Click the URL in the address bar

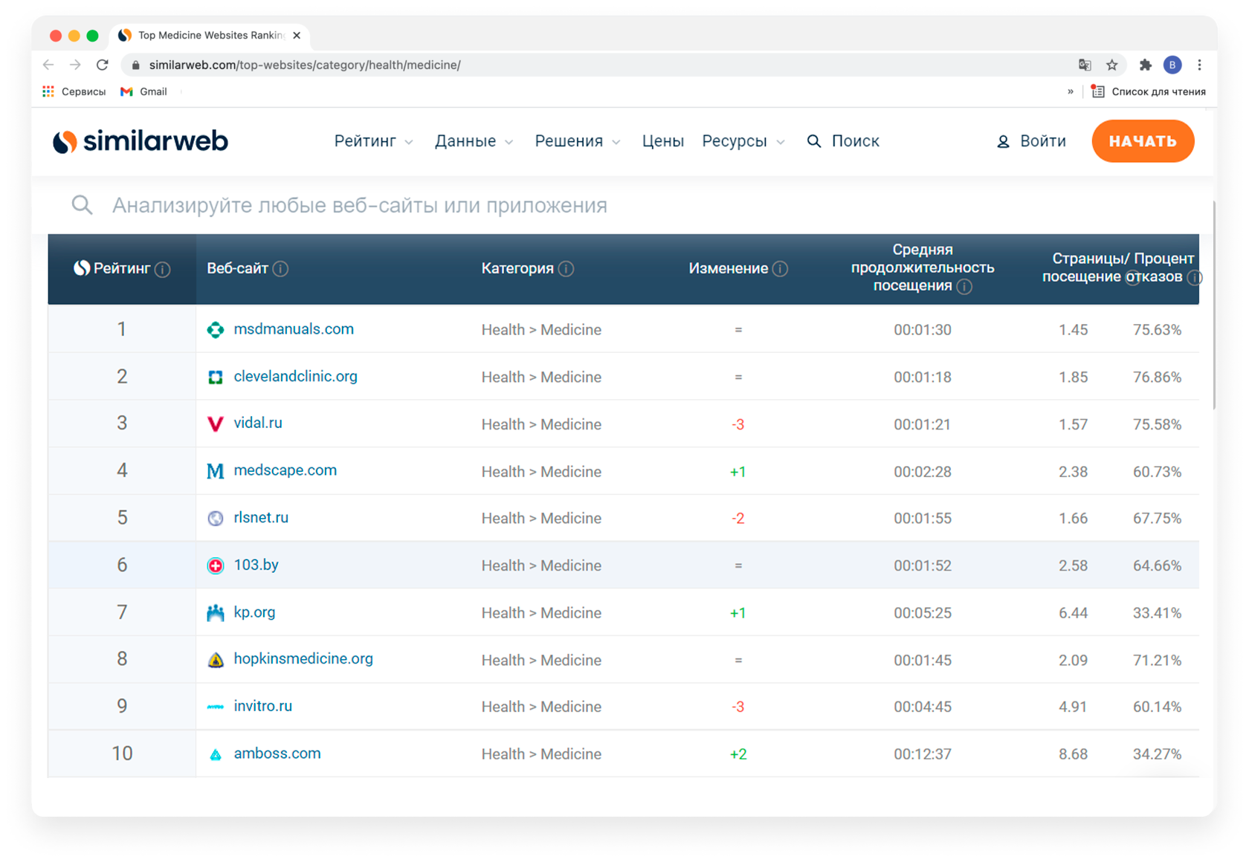click(305, 65)
